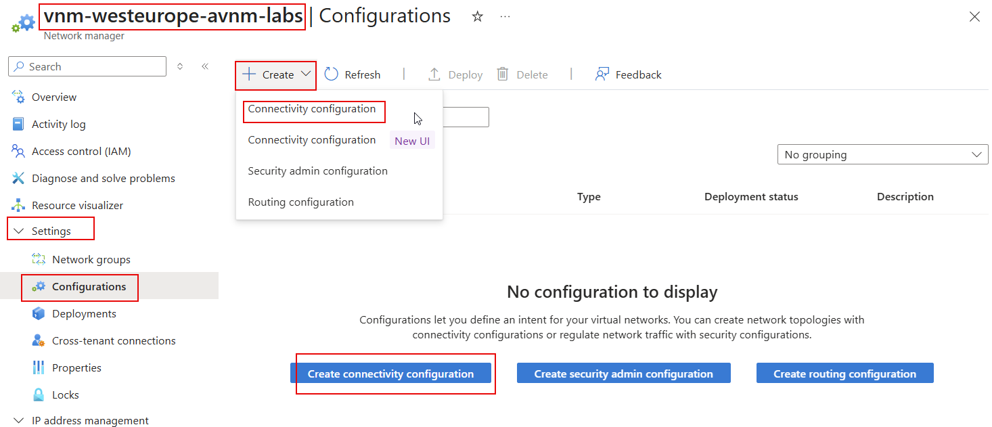
Task: Select Deployments in the sidebar
Action: (x=85, y=313)
